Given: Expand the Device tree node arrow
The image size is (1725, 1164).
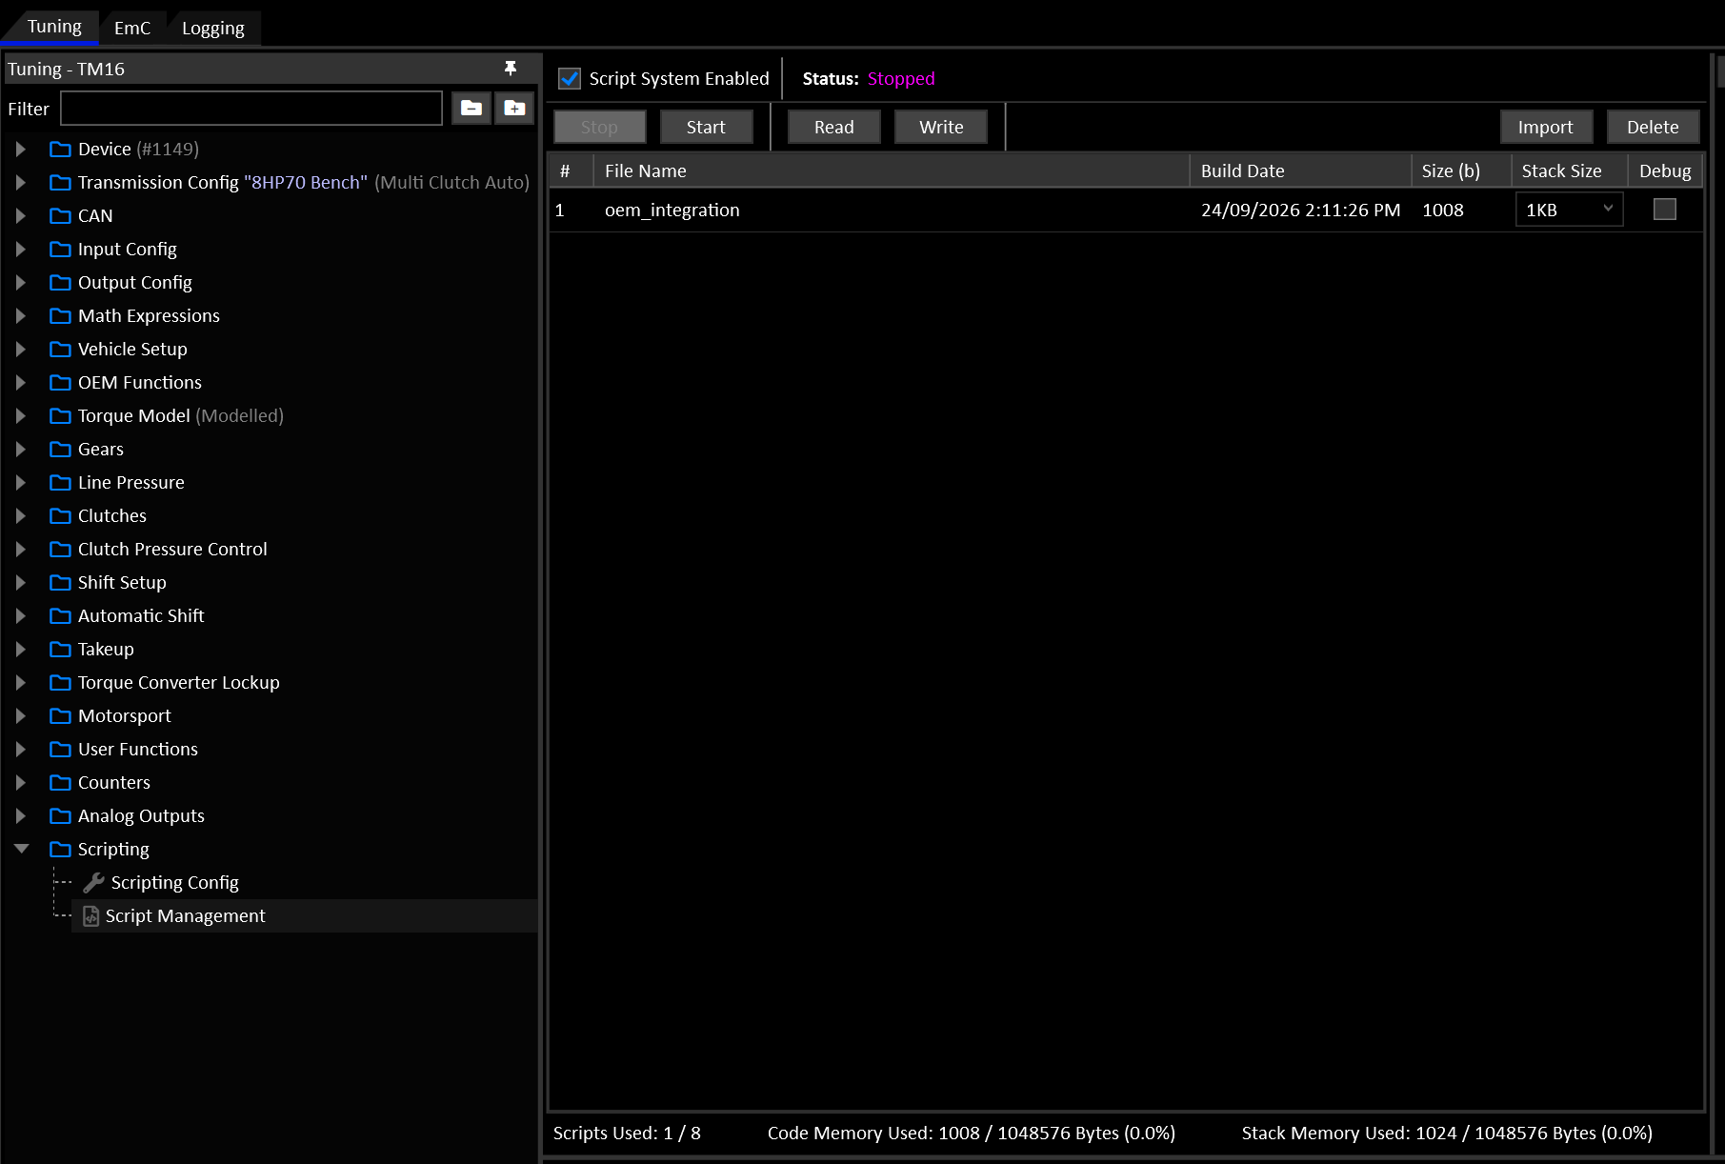Looking at the screenshot, I should coord(21,149).
